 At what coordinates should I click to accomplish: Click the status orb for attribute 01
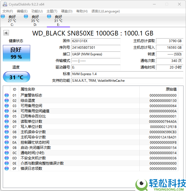(7, 95)
